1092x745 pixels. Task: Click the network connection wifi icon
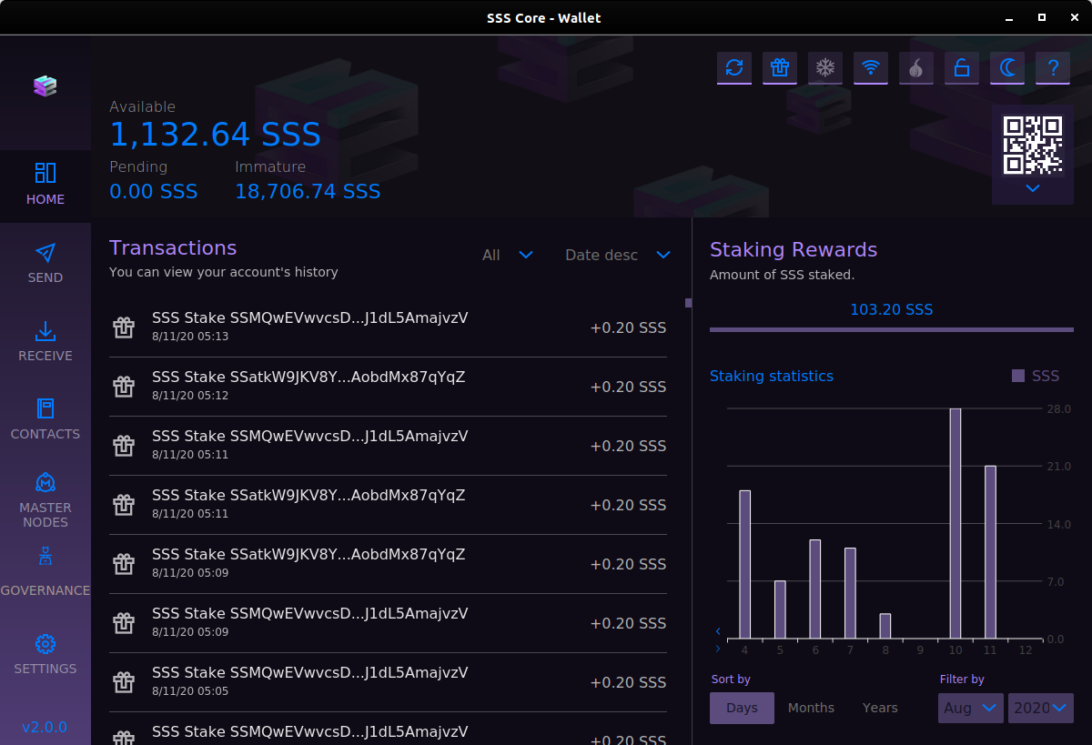pyautogui.click(x=871, y=67)
